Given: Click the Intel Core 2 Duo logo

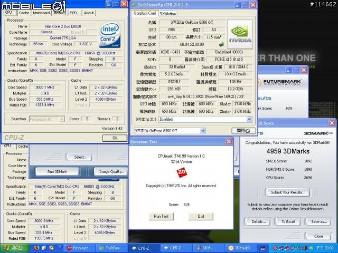Looking at the screenshot, I should [109, 35].
